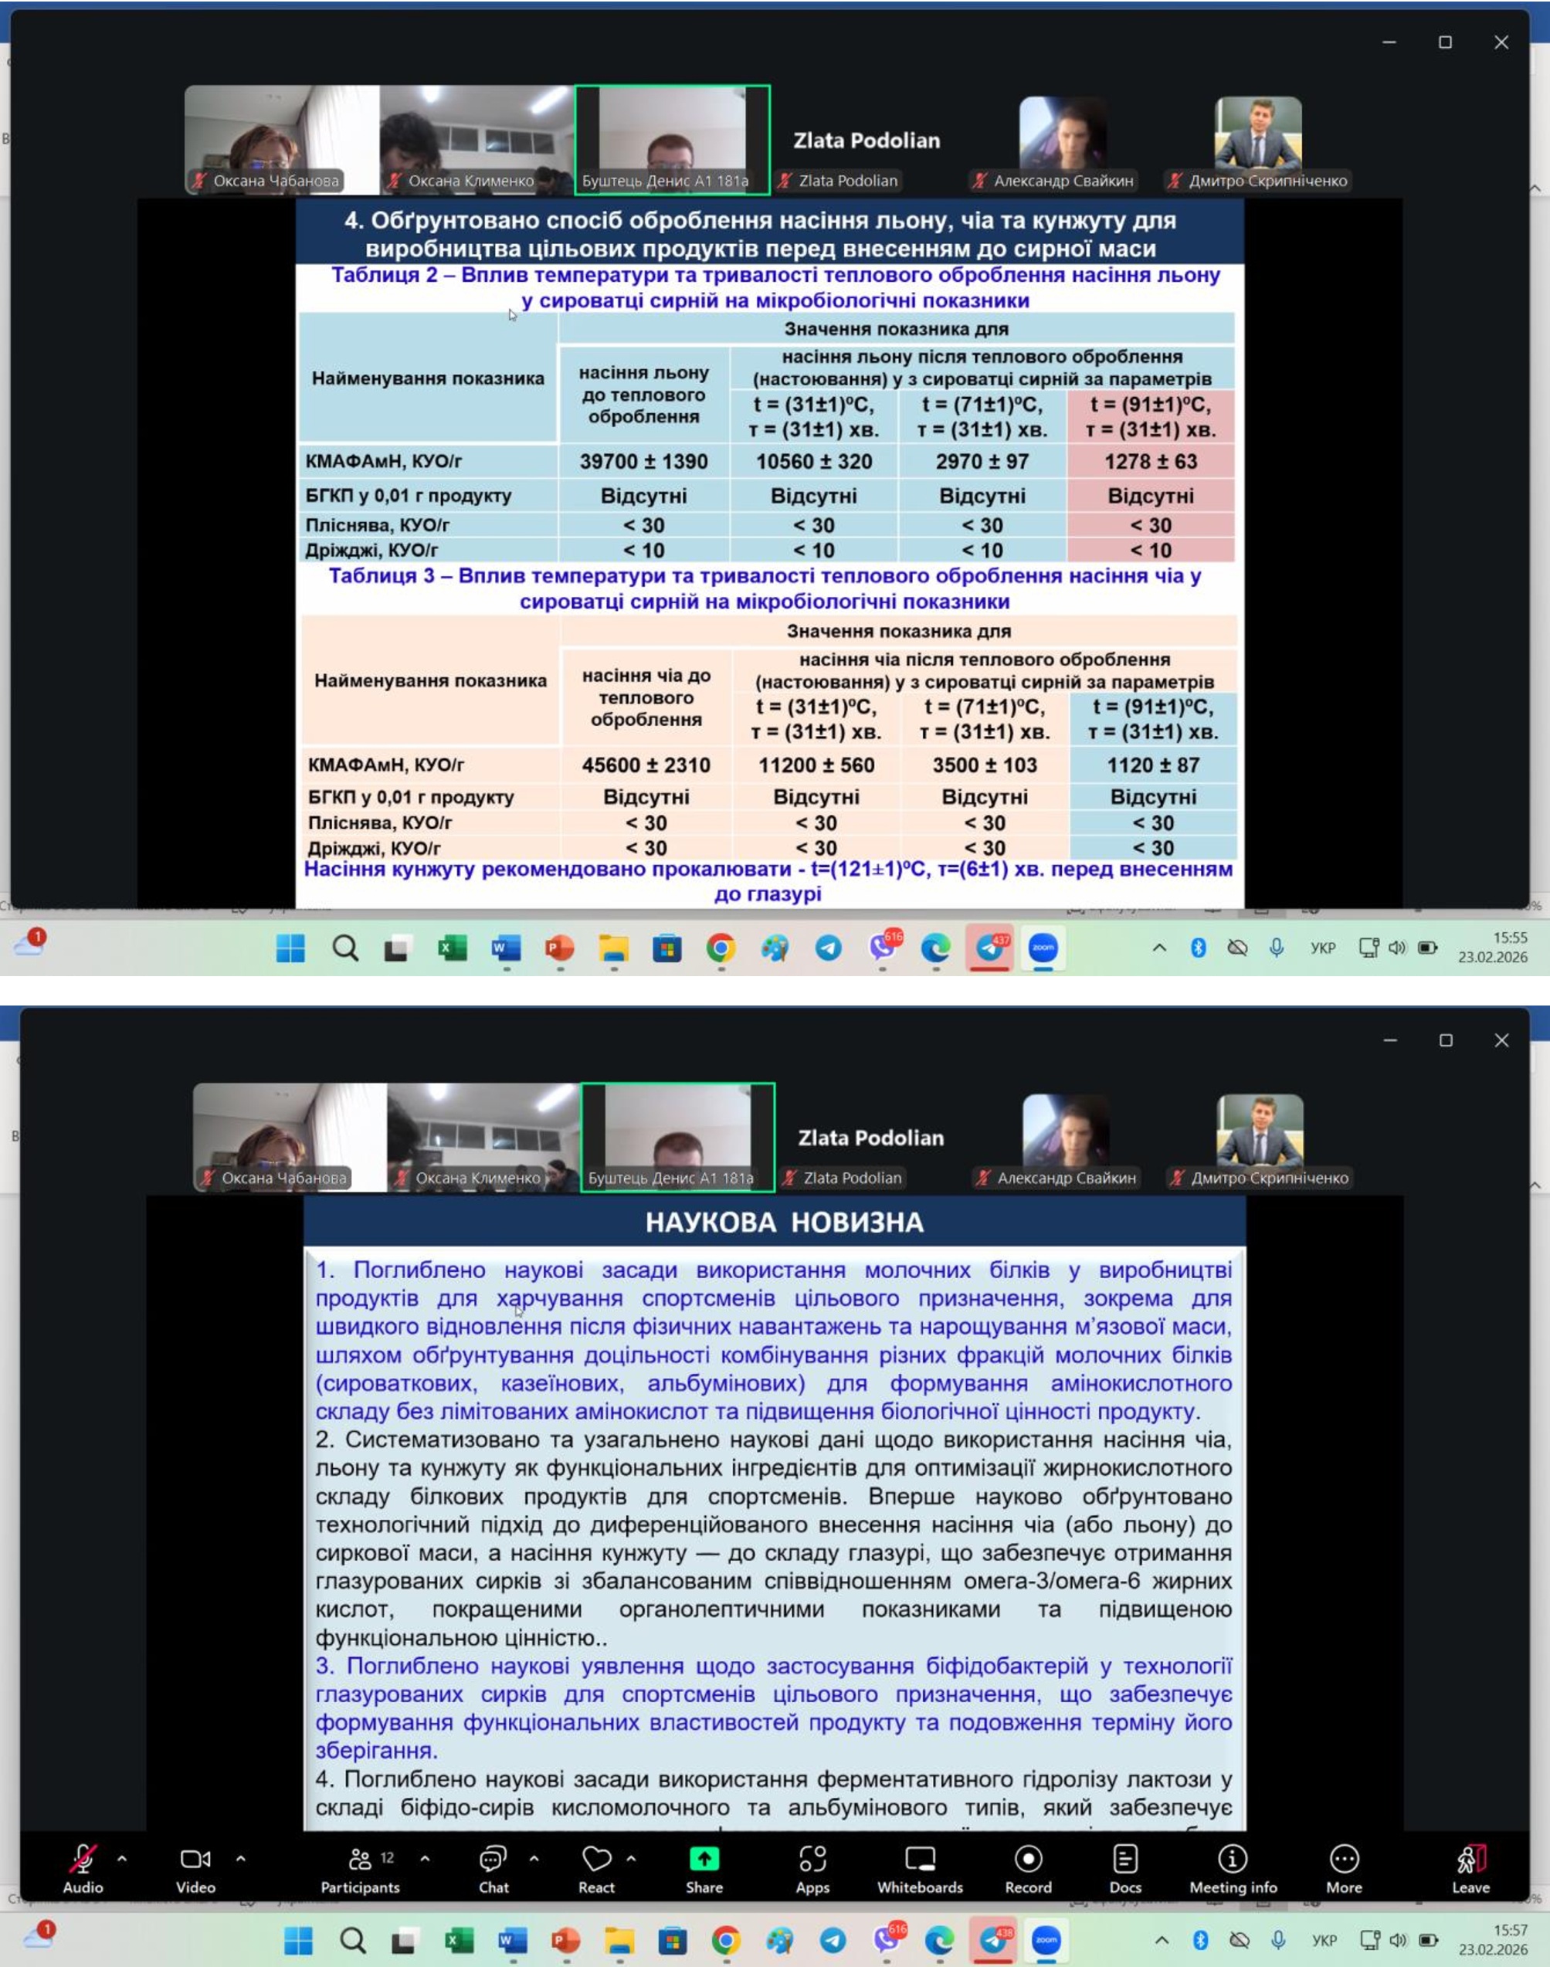Click the Leave meeting button
This screenshot has width=1550, height=1967.
pos(1470,1860)
